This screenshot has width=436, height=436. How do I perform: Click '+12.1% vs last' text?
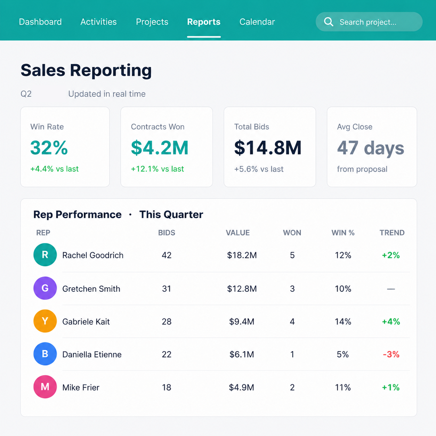coord(158,169)
